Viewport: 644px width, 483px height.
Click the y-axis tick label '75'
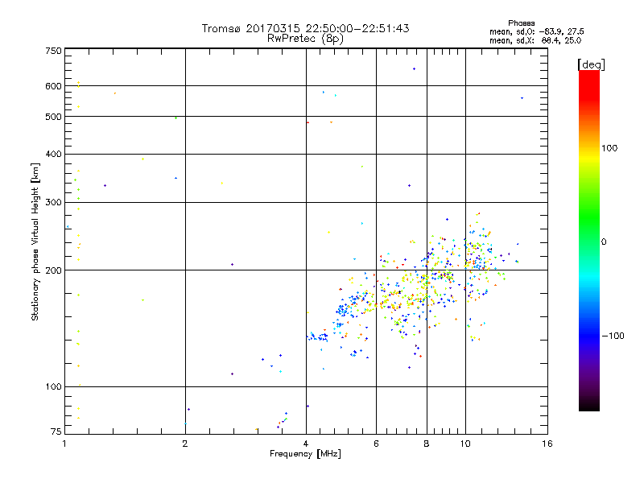(56, 431)
